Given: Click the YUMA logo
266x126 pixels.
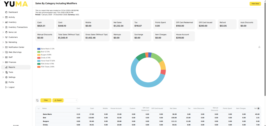Looking at the screenshot, I should click(16, 4).
